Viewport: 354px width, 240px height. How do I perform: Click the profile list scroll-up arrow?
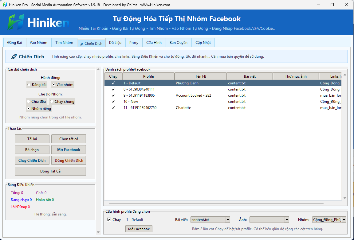click(345, 75)
